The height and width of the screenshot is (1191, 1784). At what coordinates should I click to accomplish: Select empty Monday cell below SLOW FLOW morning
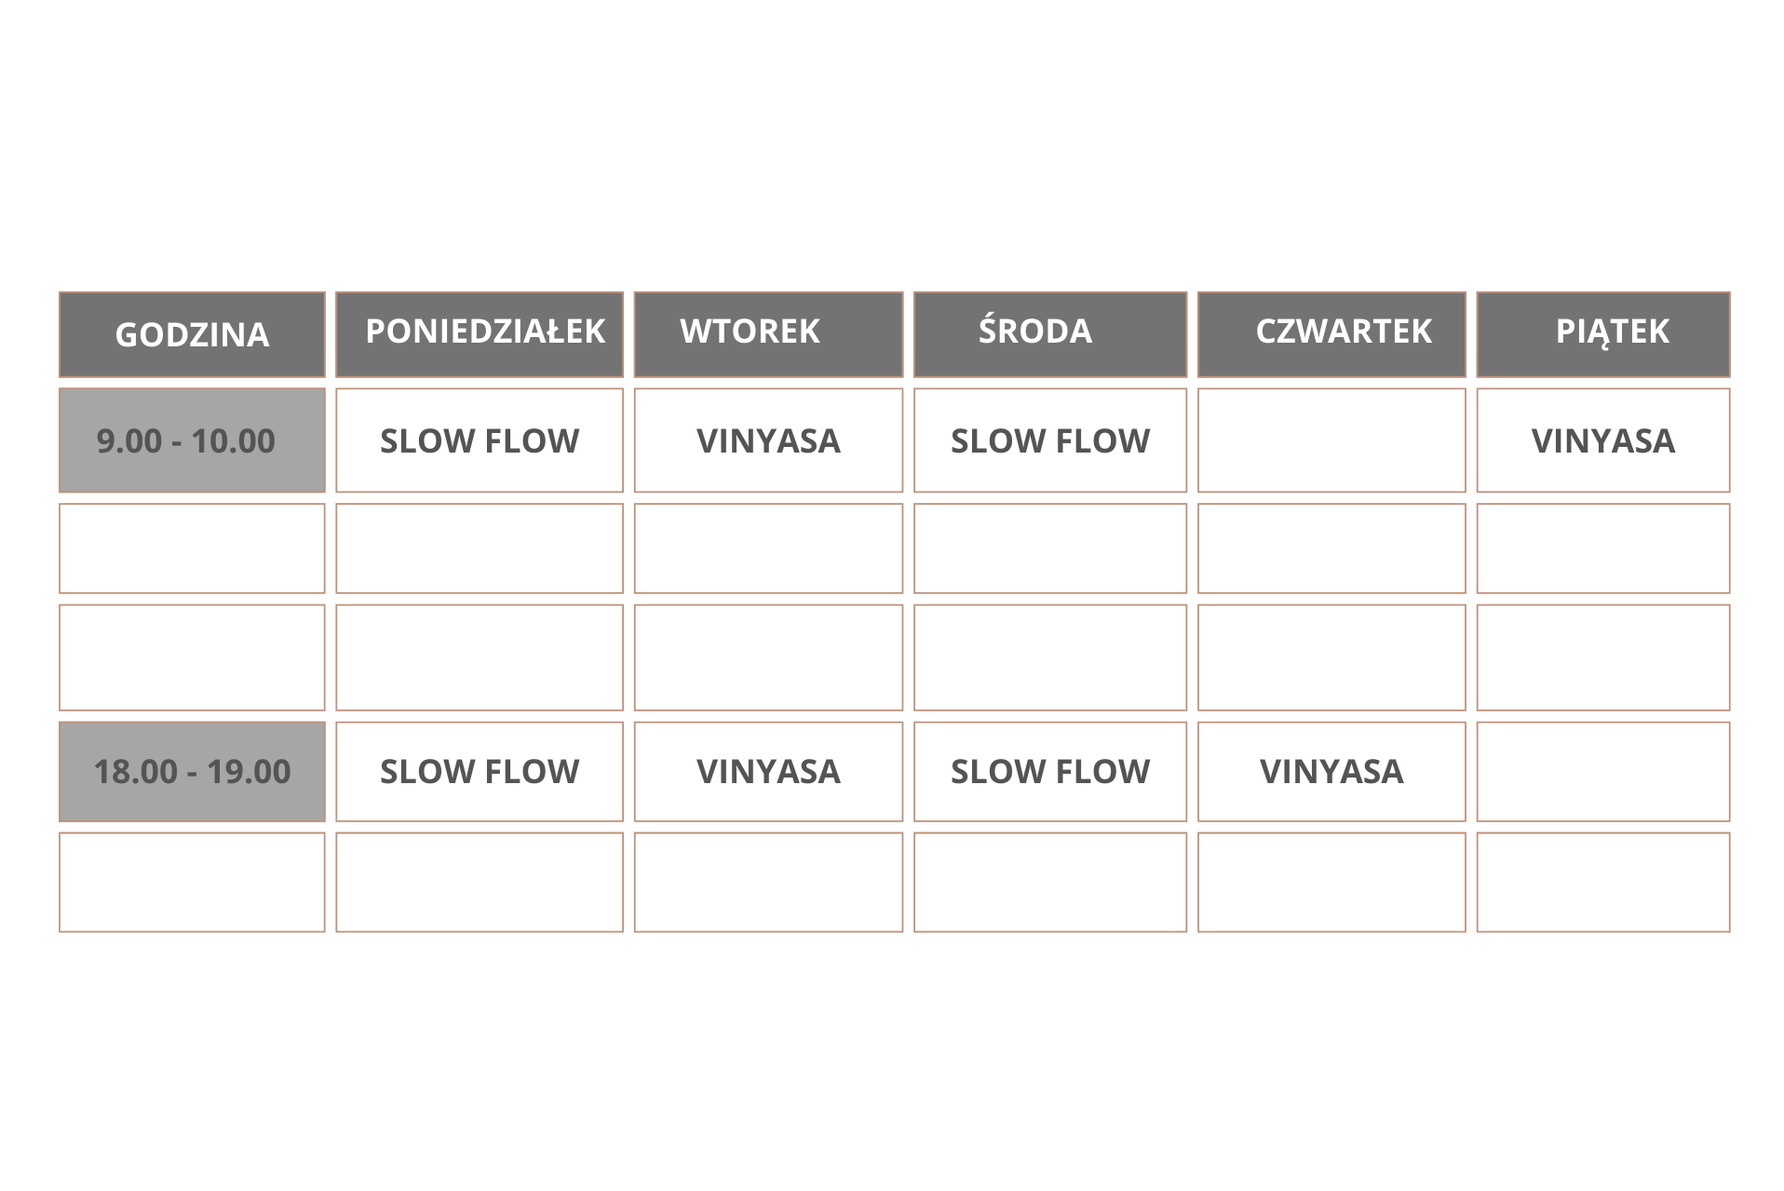(480, 548)
